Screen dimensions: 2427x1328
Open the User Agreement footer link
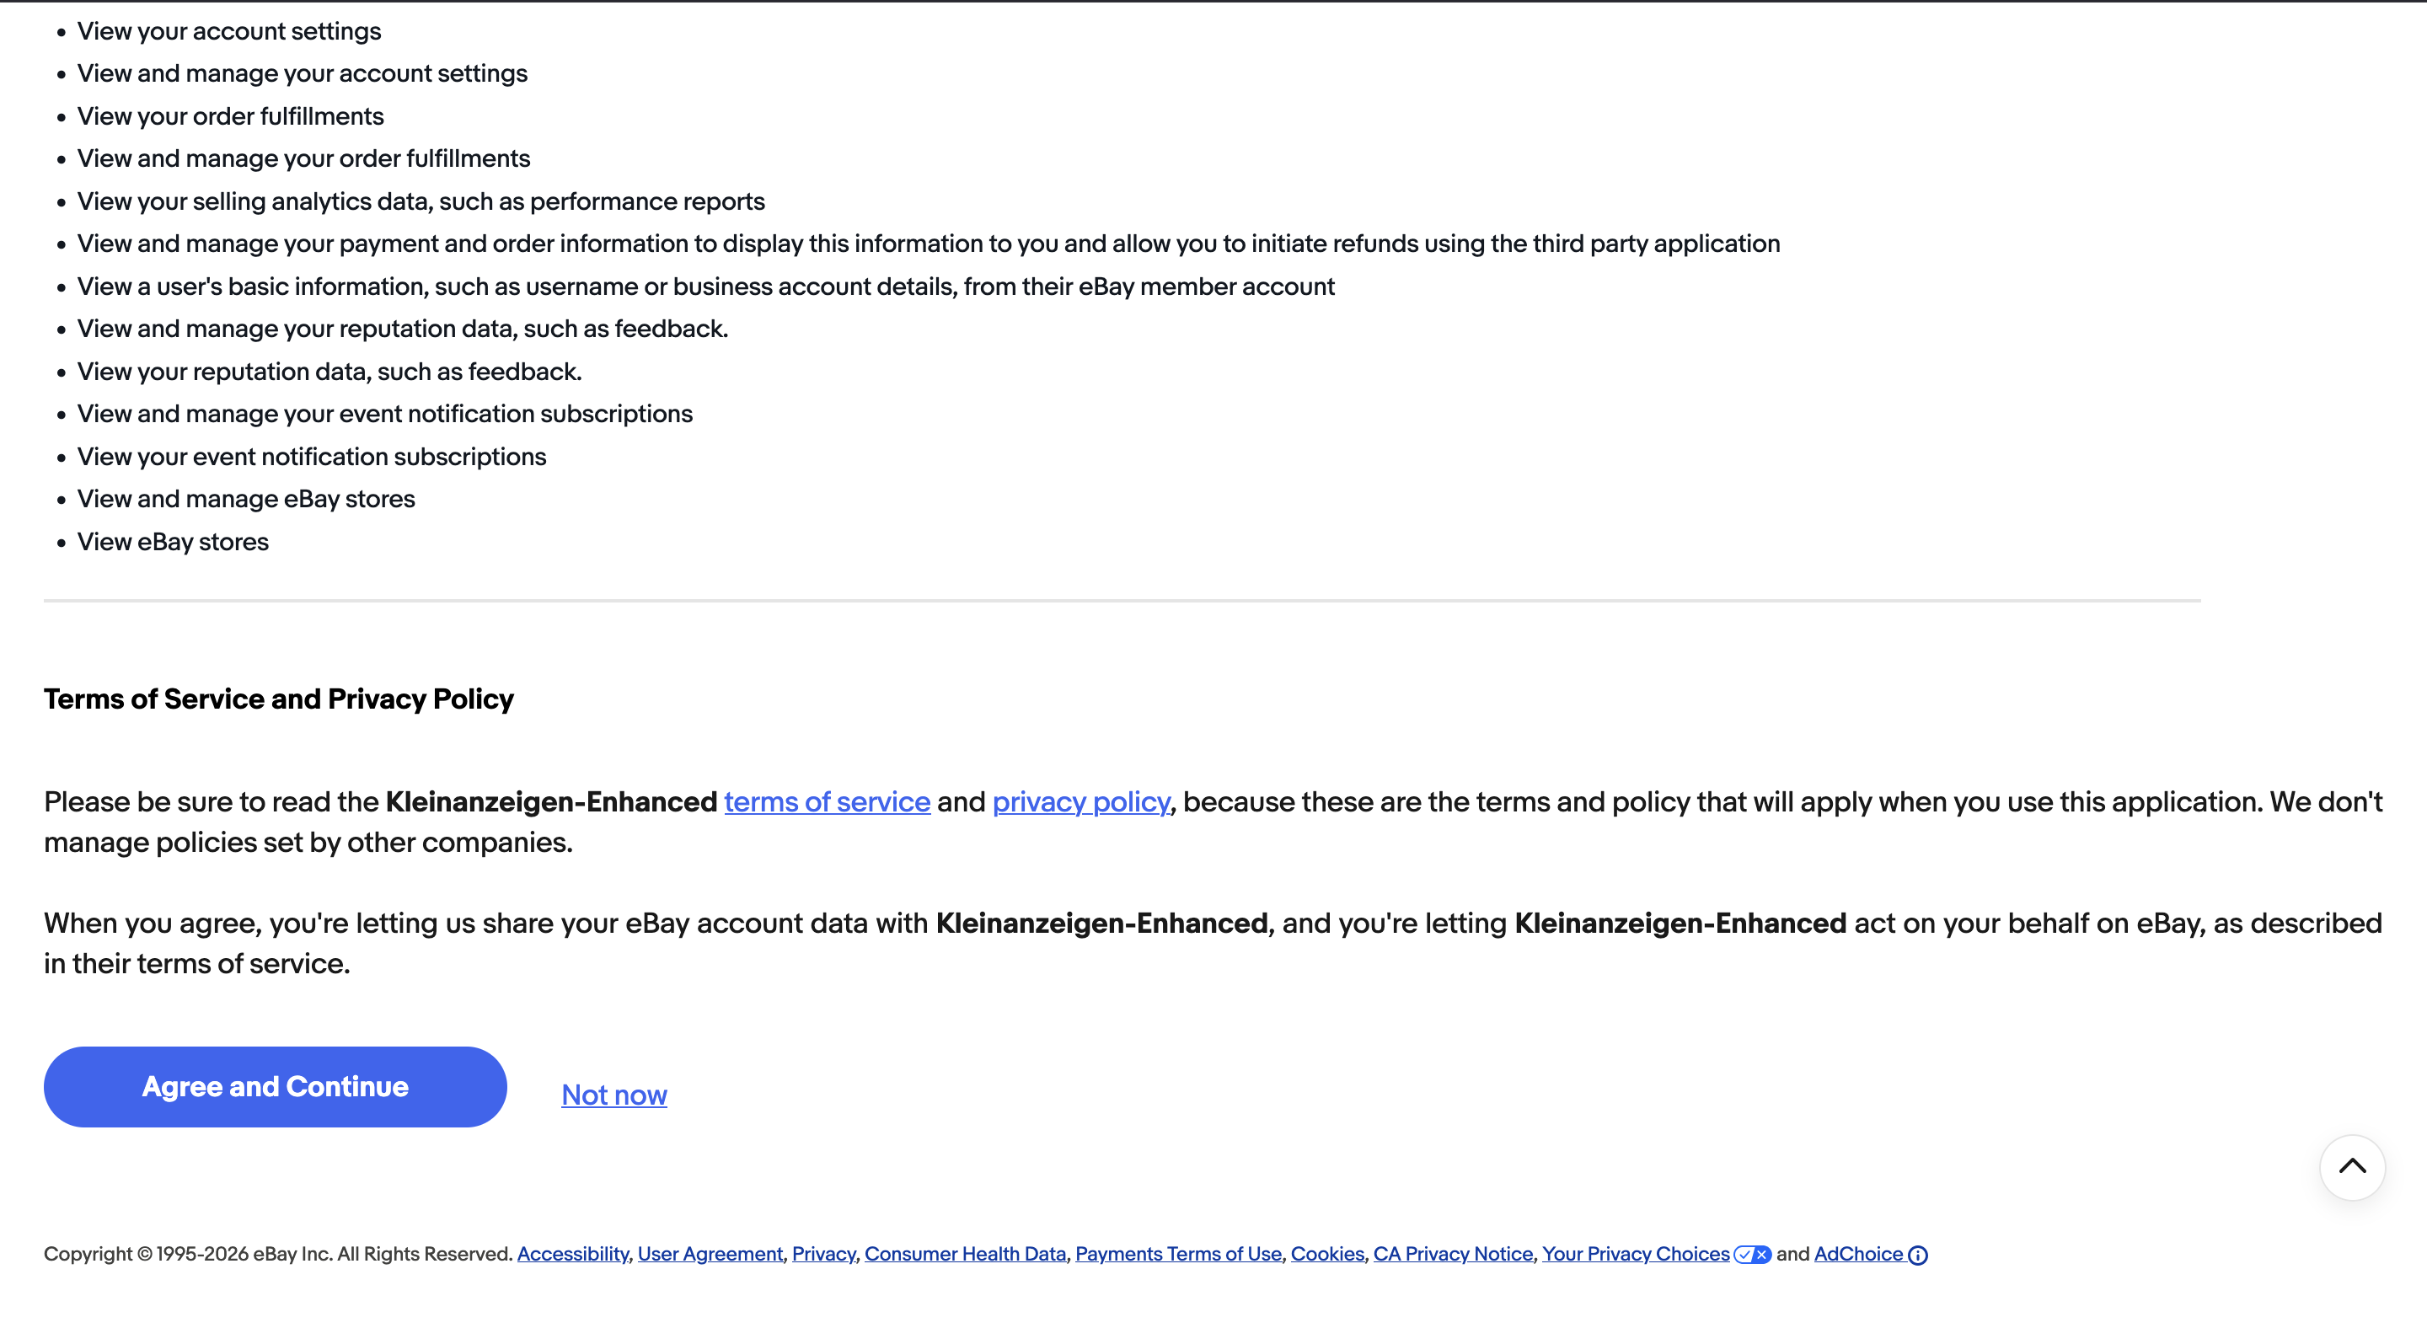click(710, 1254)
